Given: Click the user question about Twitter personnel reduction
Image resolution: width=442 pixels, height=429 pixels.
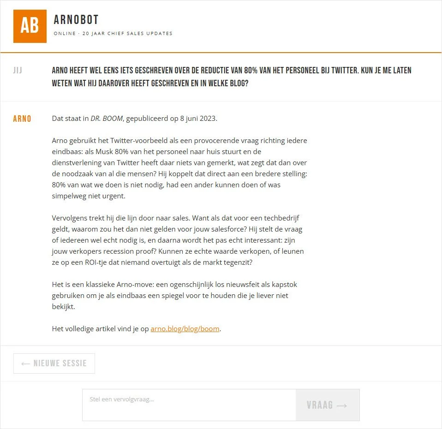Looking at the screenshot, I should 232,77.
